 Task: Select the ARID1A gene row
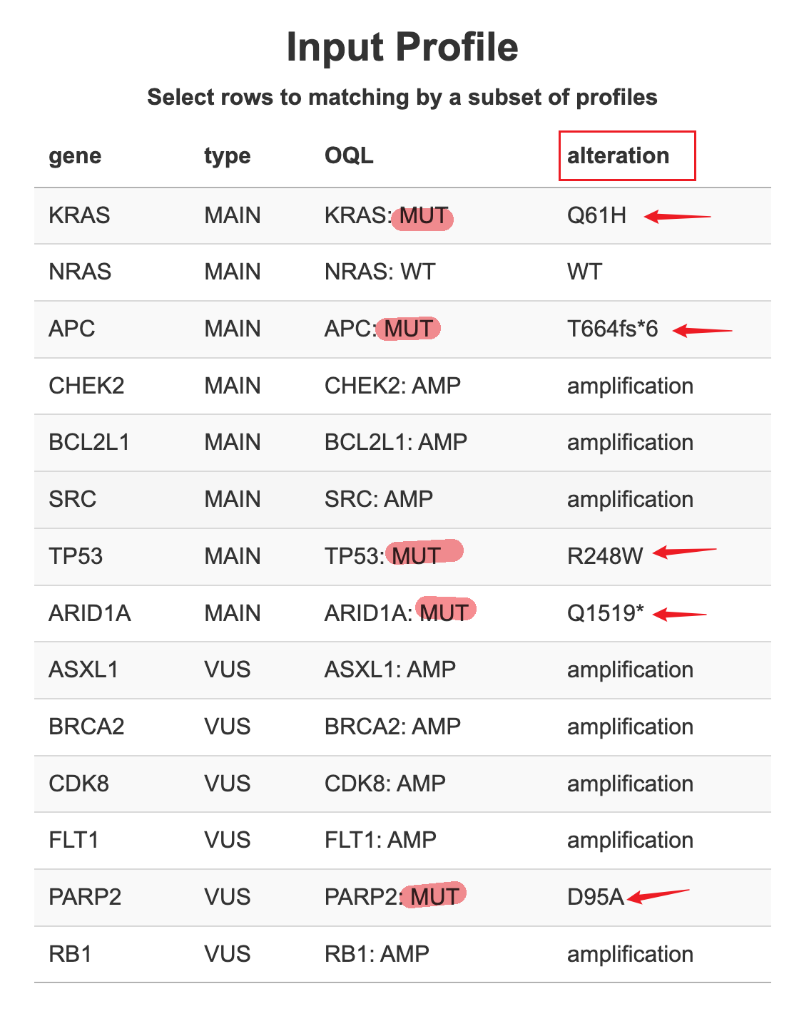coord(90,613)
